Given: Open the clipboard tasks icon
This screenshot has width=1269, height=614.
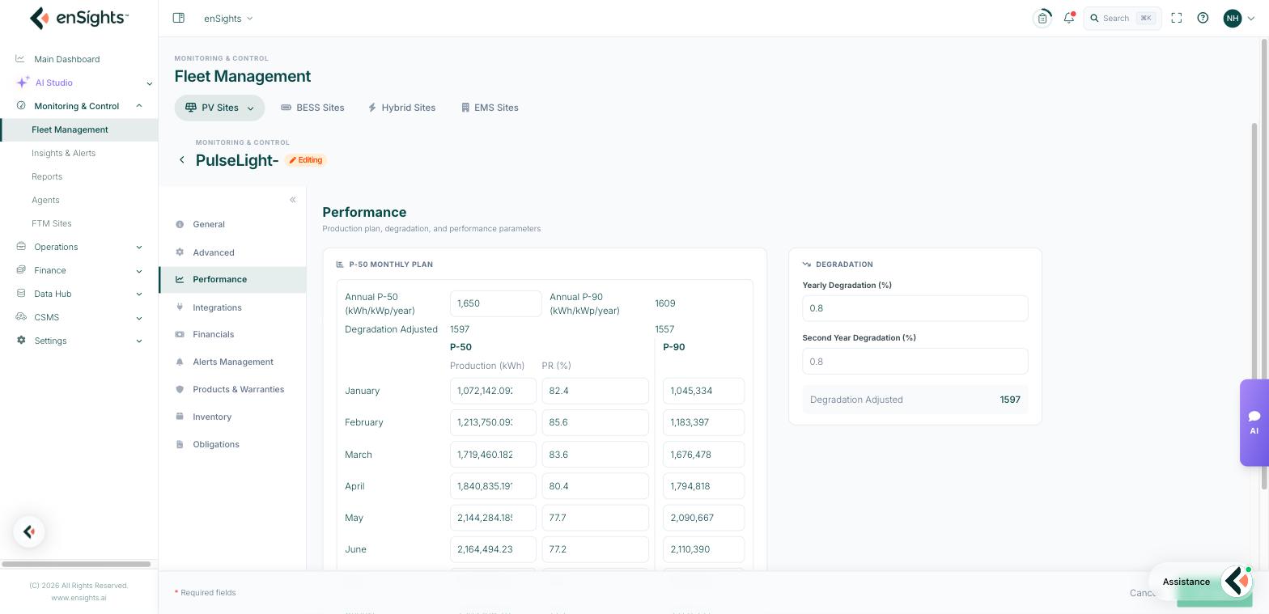Looking at the screenshot, I should 1042,18.
